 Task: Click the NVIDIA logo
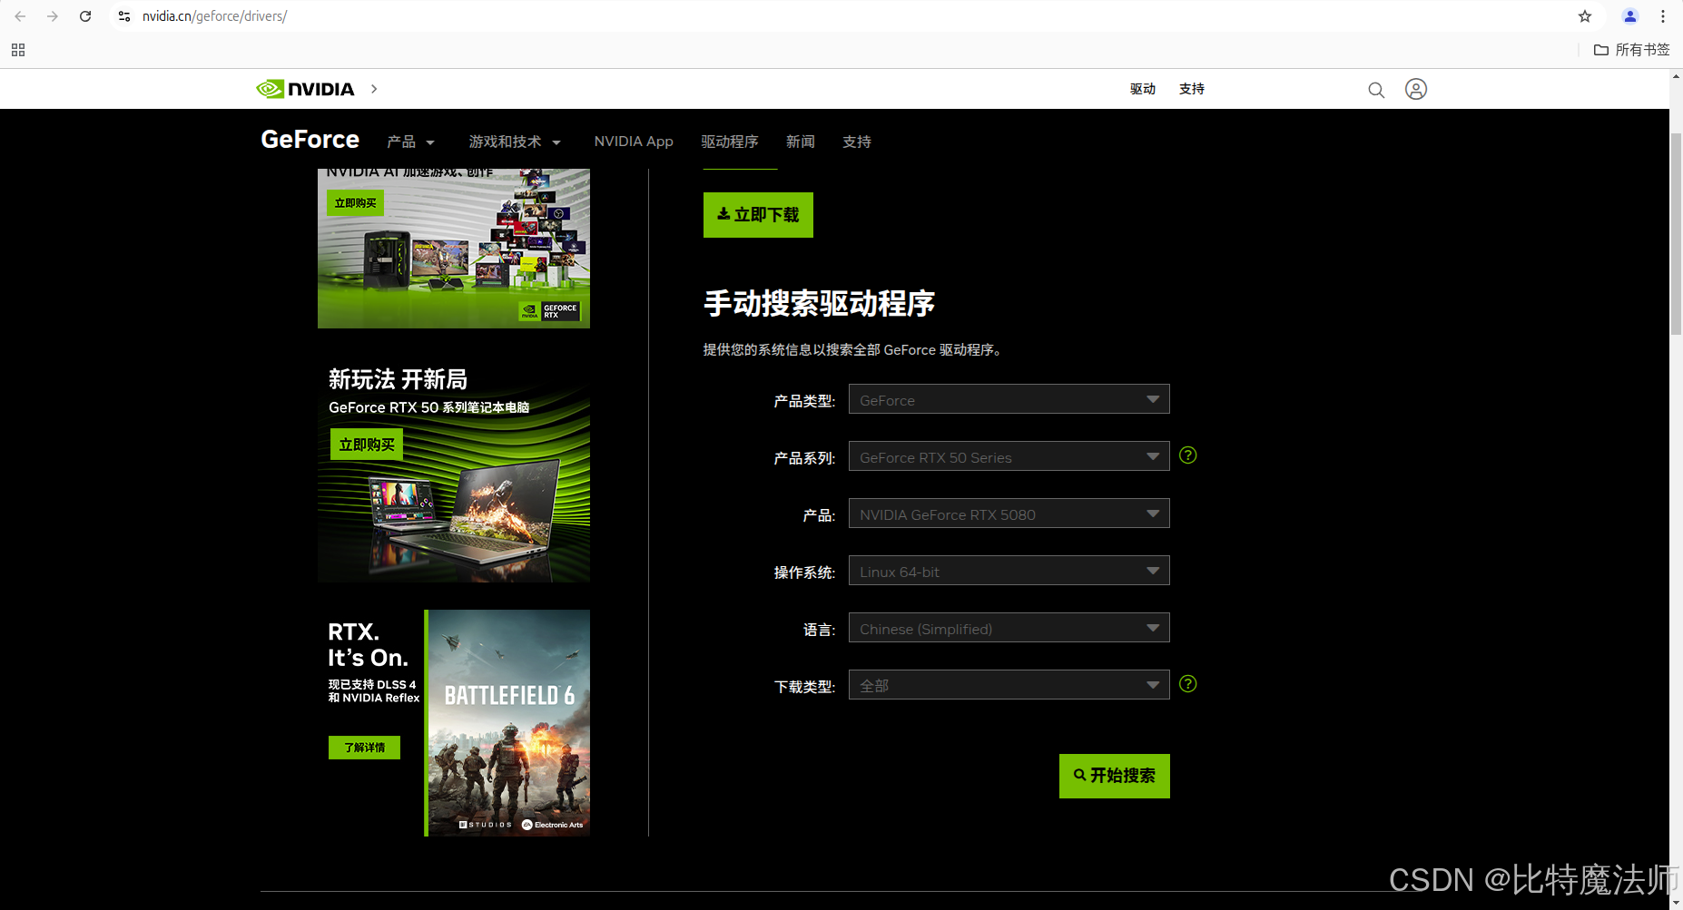point(305,89)
